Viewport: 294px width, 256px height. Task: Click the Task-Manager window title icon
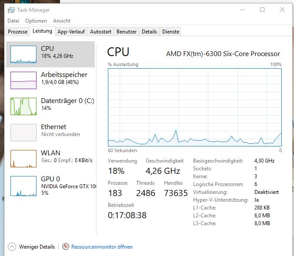[11, 10]
